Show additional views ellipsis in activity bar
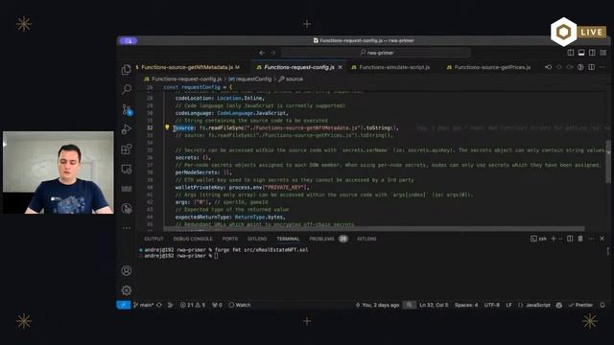 [x=126, y=228]
